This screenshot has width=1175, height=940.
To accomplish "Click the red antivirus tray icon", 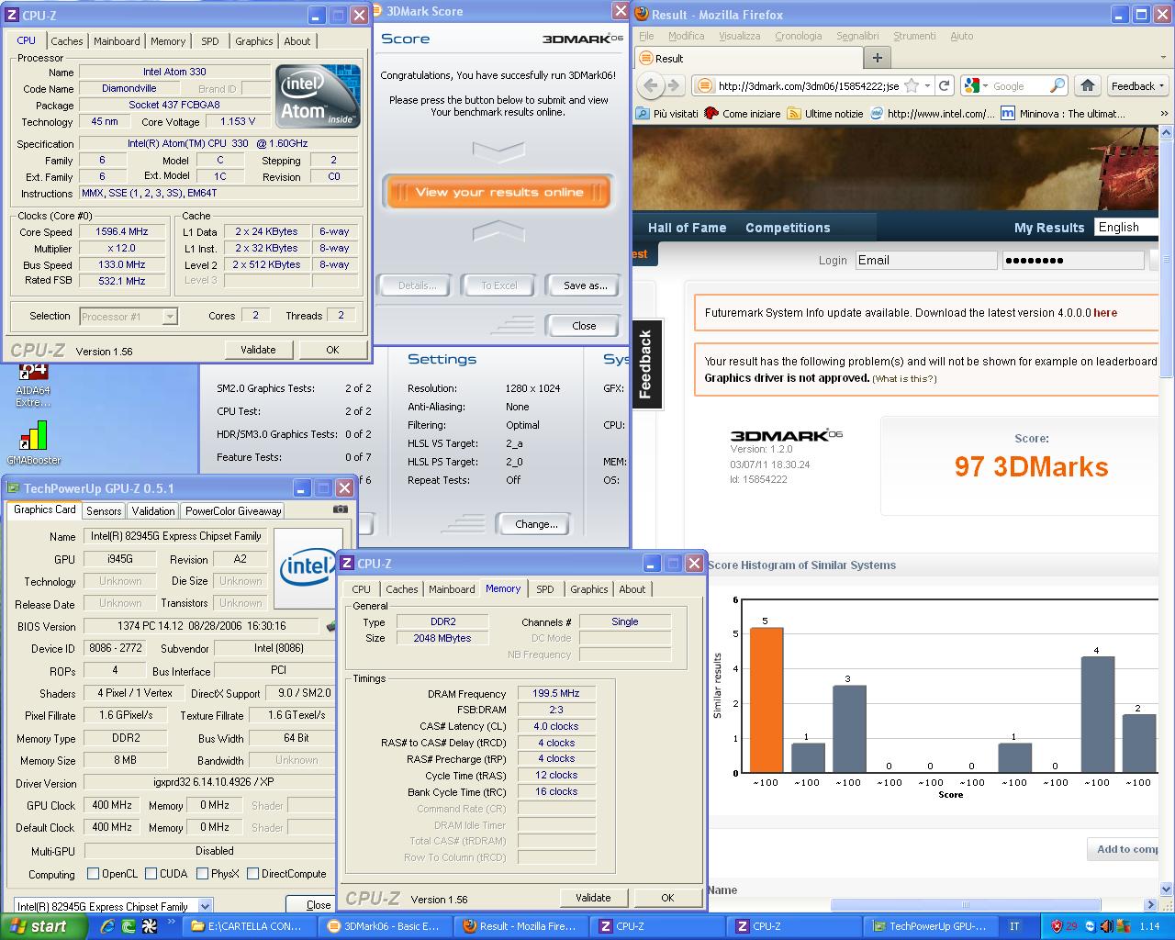I will [x=1057, y=926].
